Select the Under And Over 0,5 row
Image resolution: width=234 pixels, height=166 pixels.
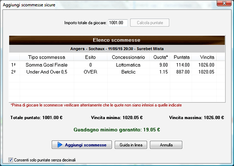coord(117,72)
